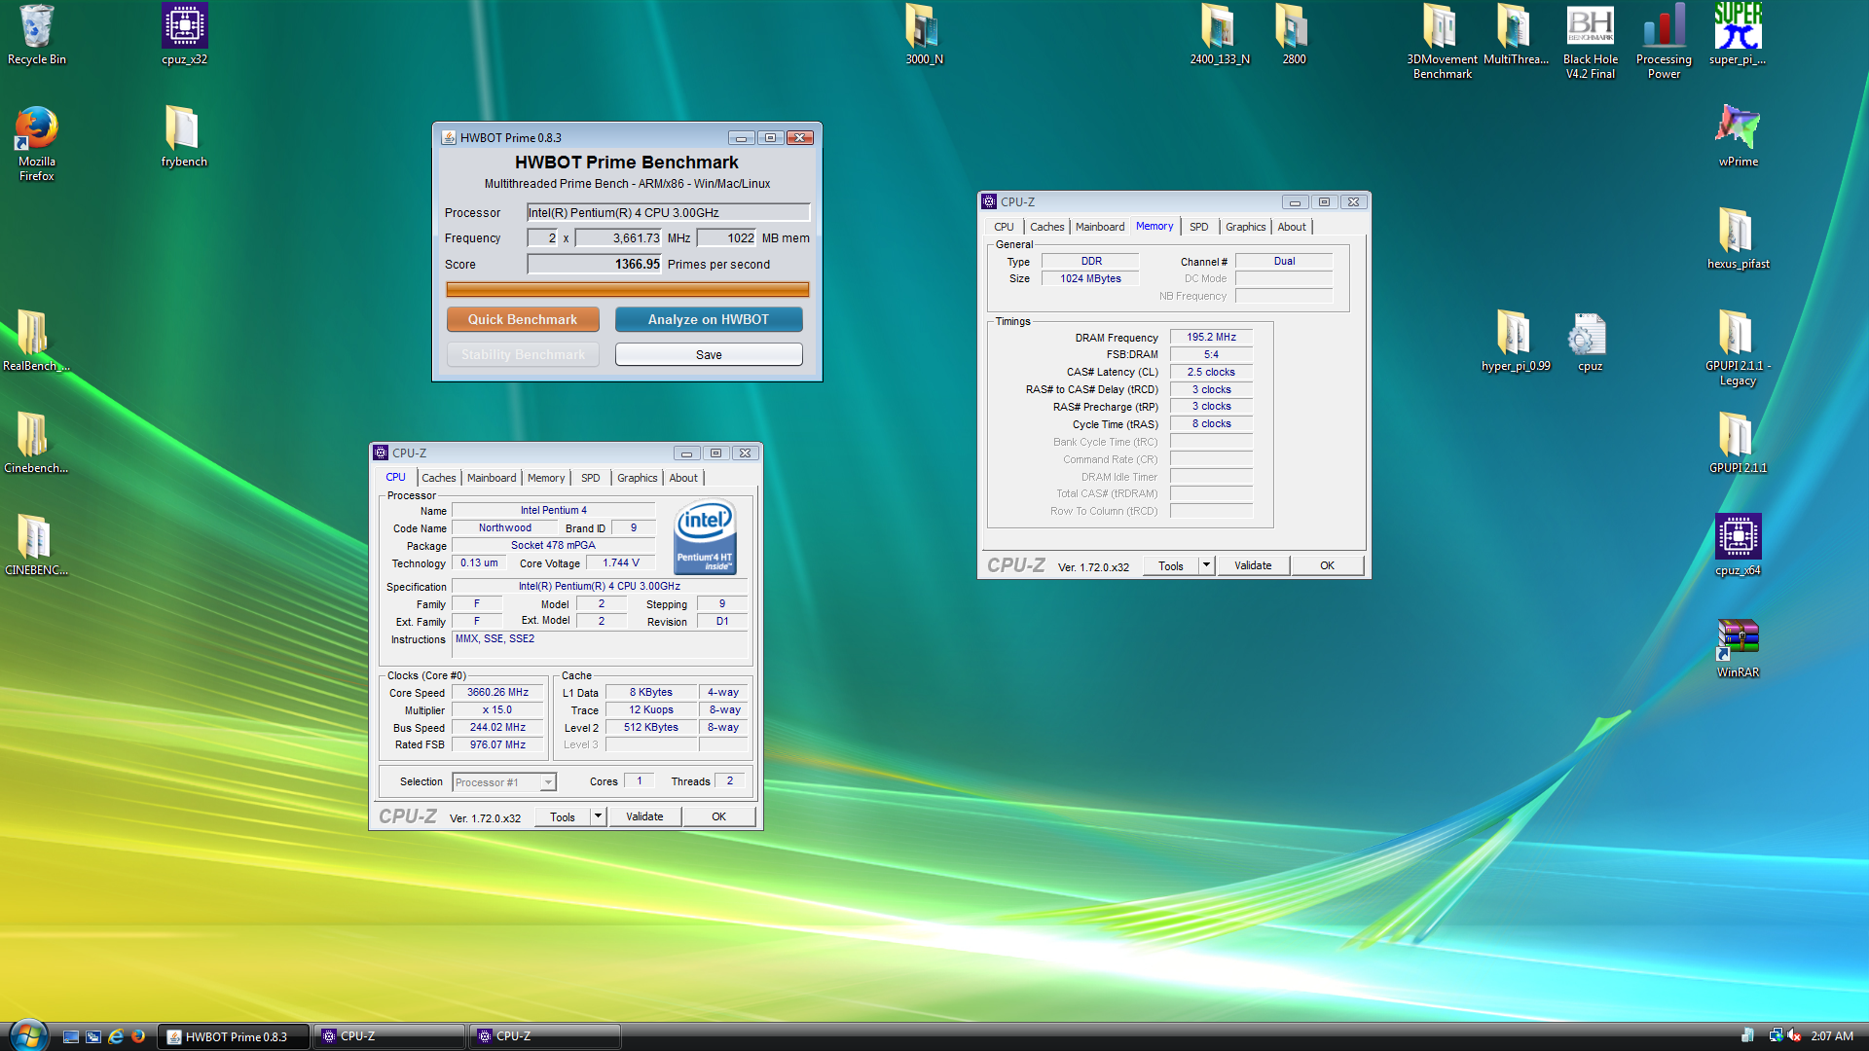This screenshot has width=1869, height=1051.
Task: Click the volume icon in system tray
Action: click(1793, 1035)
